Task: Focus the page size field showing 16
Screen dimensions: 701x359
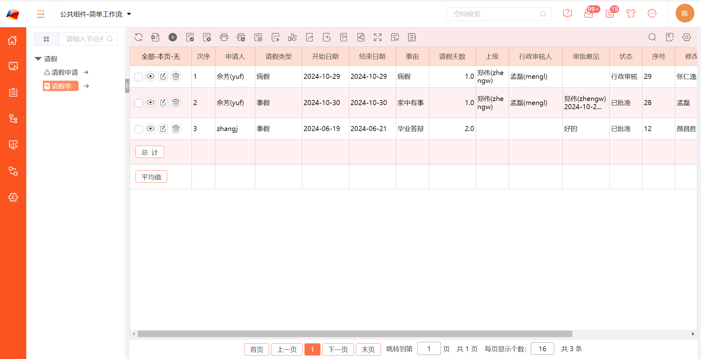Action: [x=542, y=349]
